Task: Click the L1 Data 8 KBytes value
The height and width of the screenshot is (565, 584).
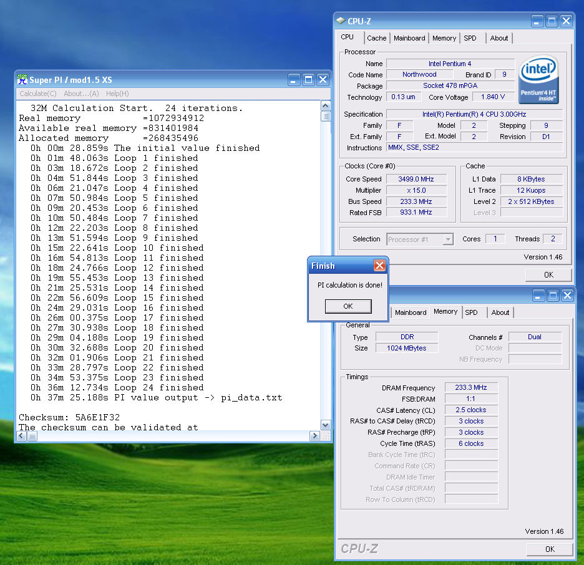Action: (x=531, y=179)
